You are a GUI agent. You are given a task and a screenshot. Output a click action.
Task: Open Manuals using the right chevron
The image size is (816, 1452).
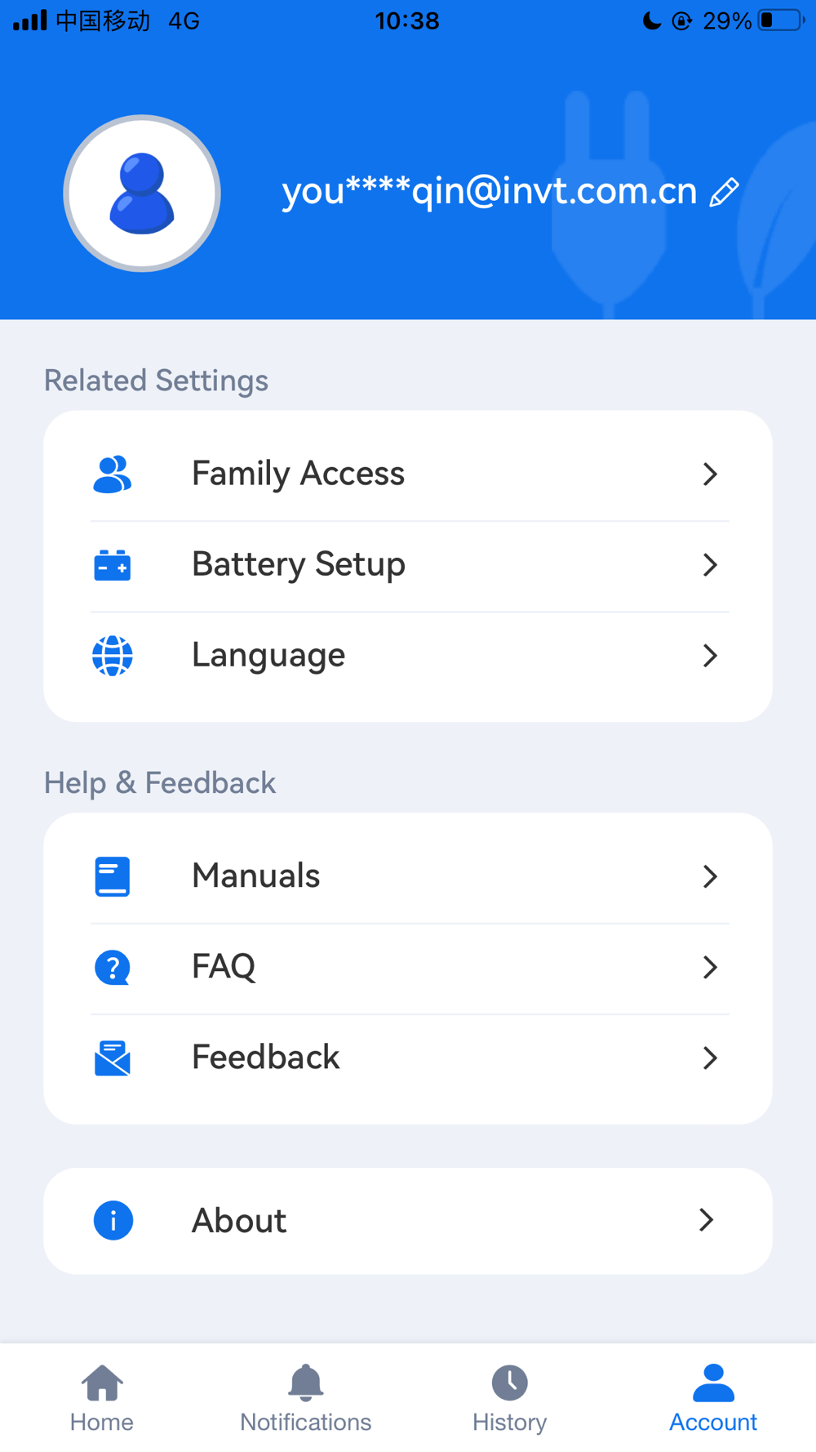coord(710,876)
